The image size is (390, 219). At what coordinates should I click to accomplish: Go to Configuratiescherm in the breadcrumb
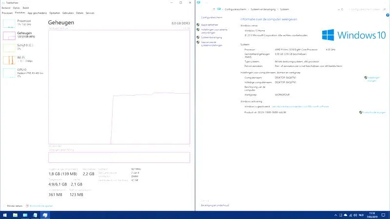coord(235,9)
